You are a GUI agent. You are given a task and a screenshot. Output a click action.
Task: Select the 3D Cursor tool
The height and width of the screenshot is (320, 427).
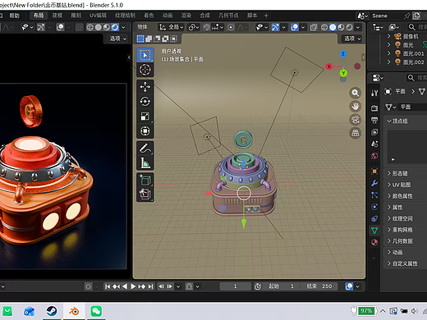(x=145, y=70)
